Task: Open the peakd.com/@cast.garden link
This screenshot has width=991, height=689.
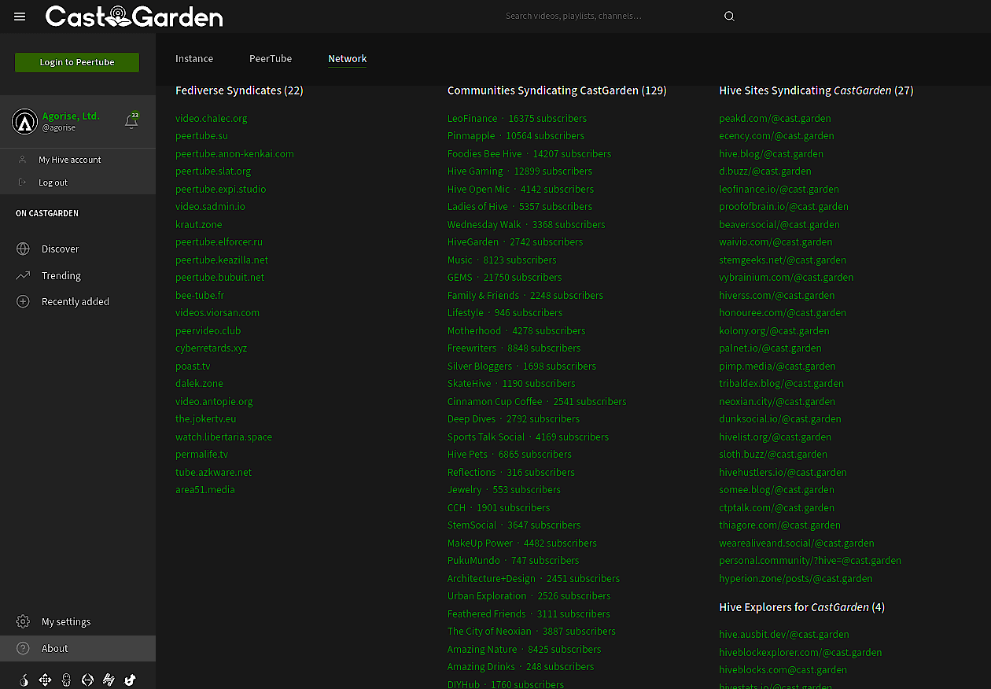Action: (x=775, y=118)
